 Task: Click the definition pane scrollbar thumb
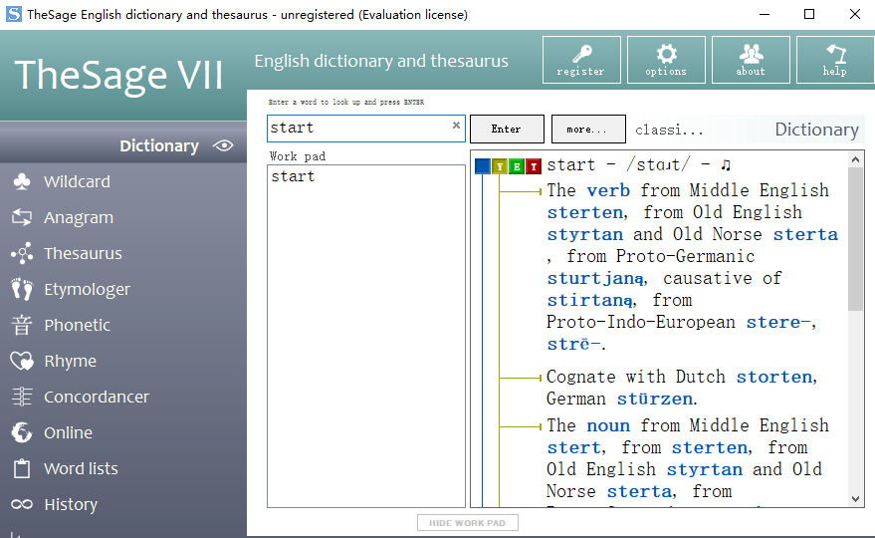coord(855,239)
